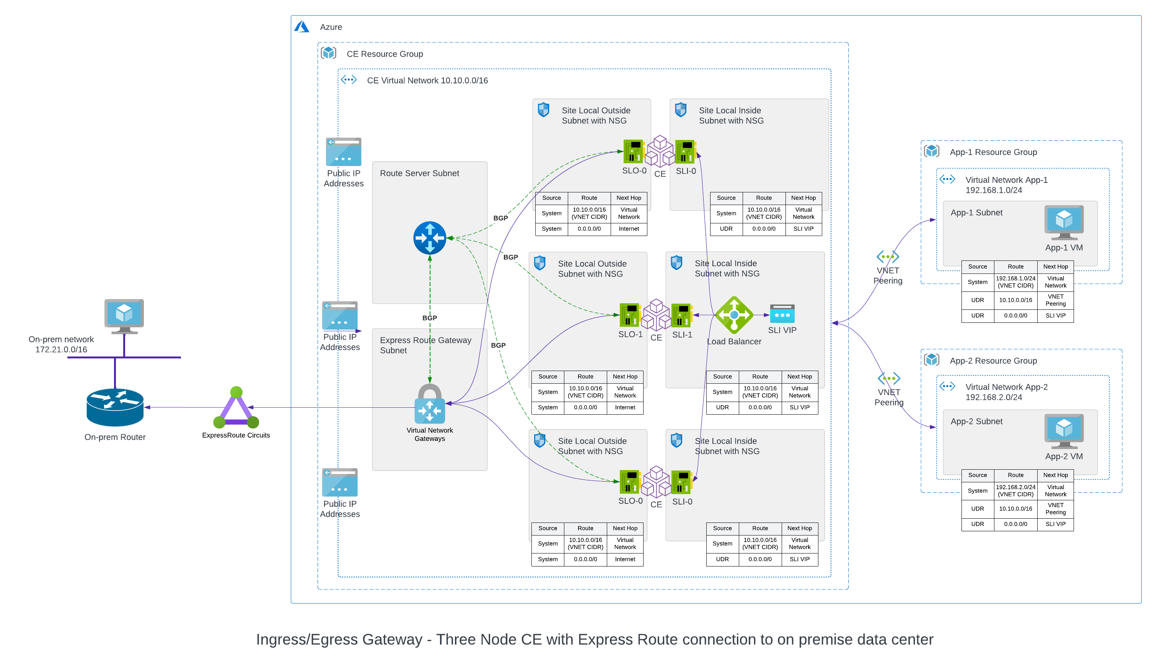Click the BGP dashed connection label

tap(500, 218)
